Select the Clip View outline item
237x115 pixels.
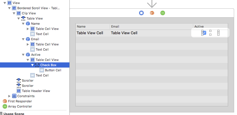29,13
